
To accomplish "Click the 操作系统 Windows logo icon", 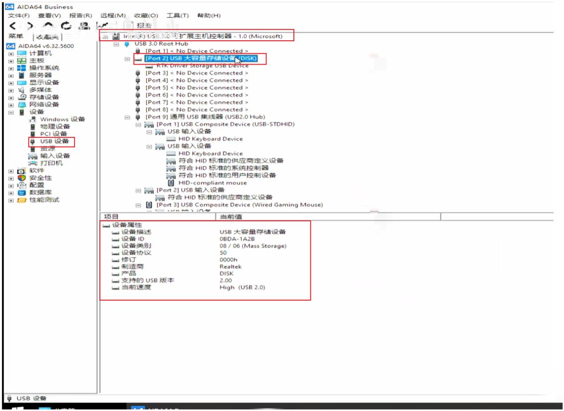I will [x=22, y=68].
